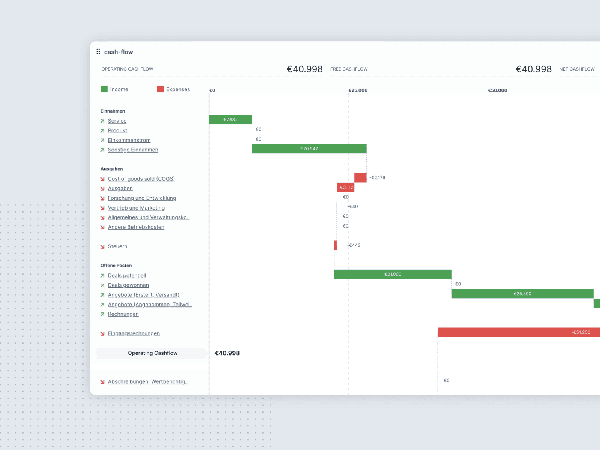
Task: Open Vertrieb und Marketing link
Action: [136, 208]
